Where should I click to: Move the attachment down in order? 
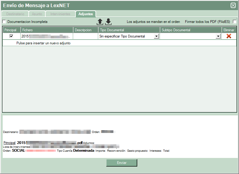108,22
